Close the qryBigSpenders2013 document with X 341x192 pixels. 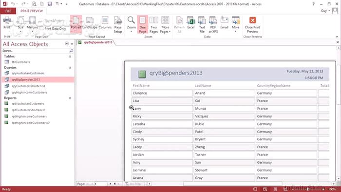(x=338, y=42)
